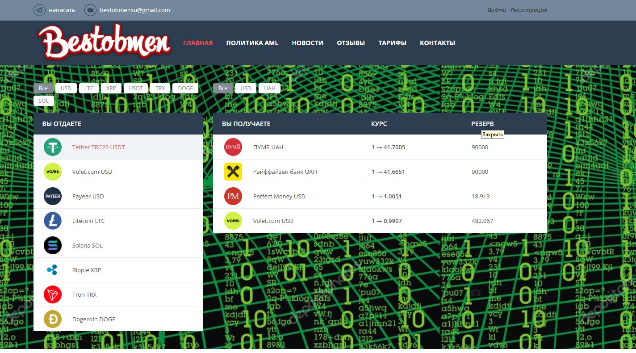
Task: Select Ripple XRP to give
Action: coord(118,270)
